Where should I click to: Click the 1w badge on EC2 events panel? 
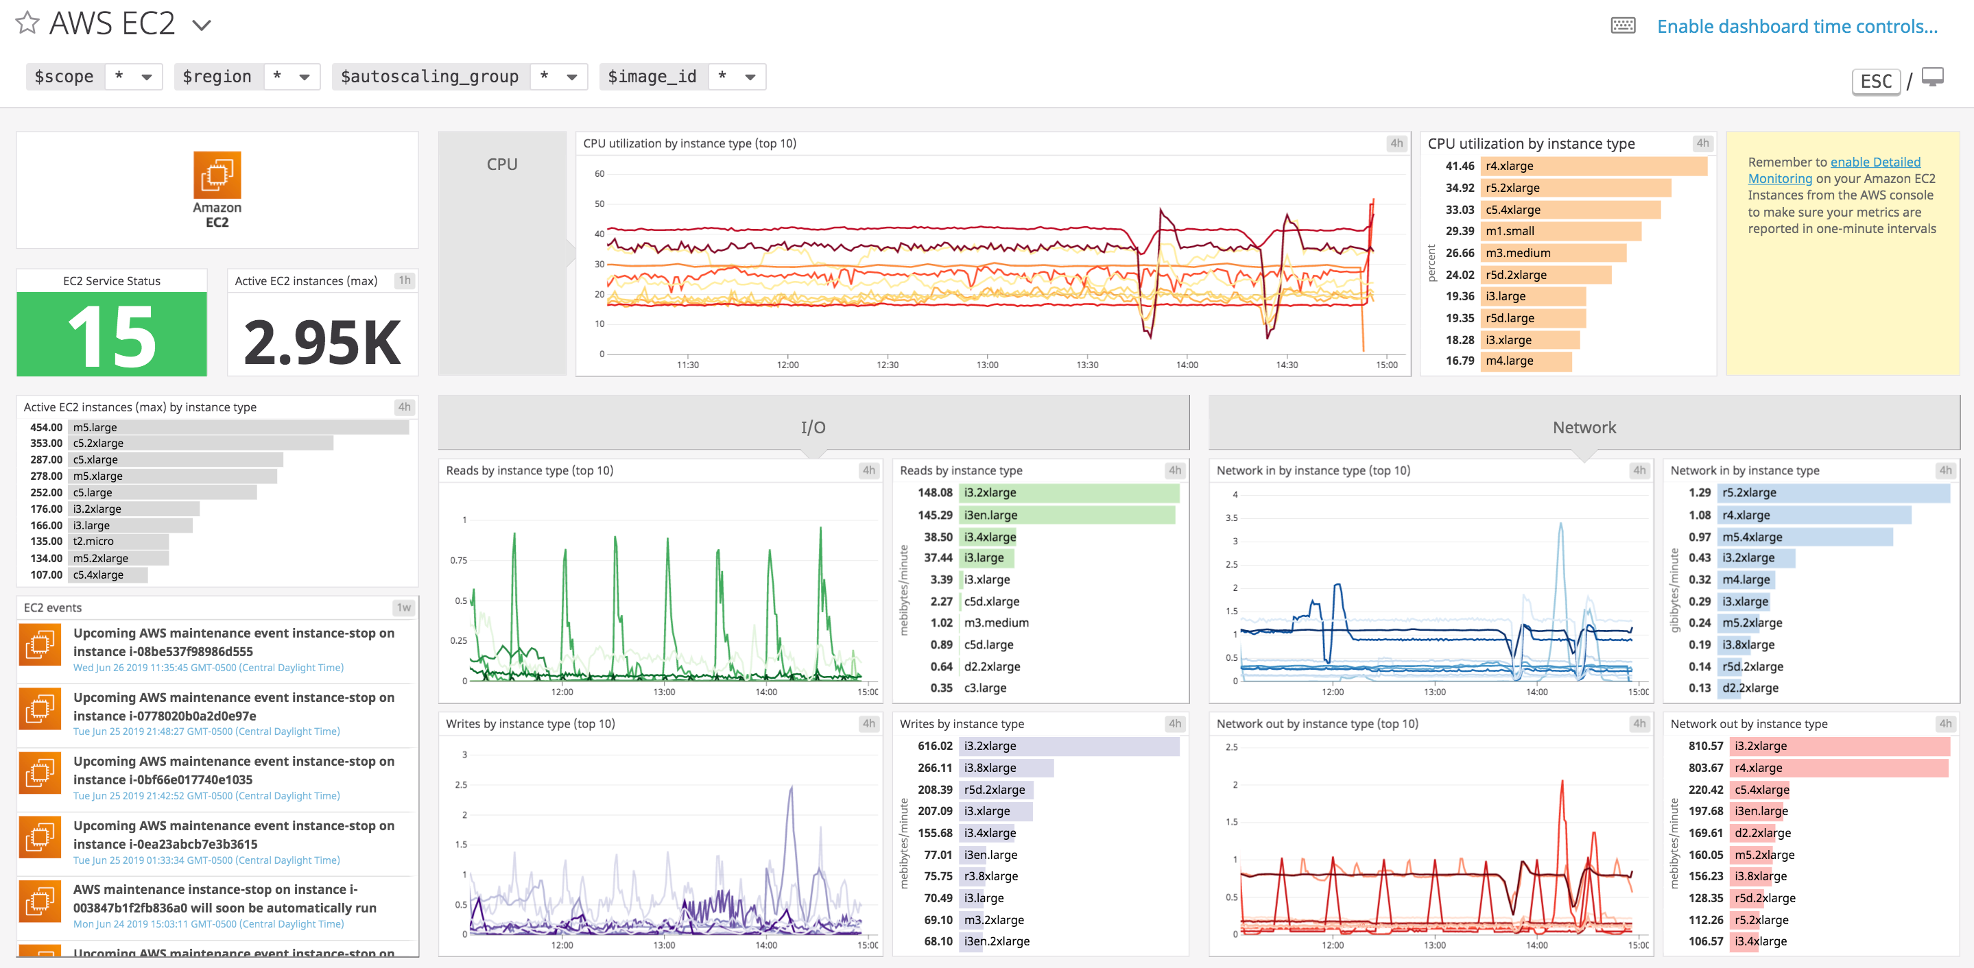[x=405, y=607]
